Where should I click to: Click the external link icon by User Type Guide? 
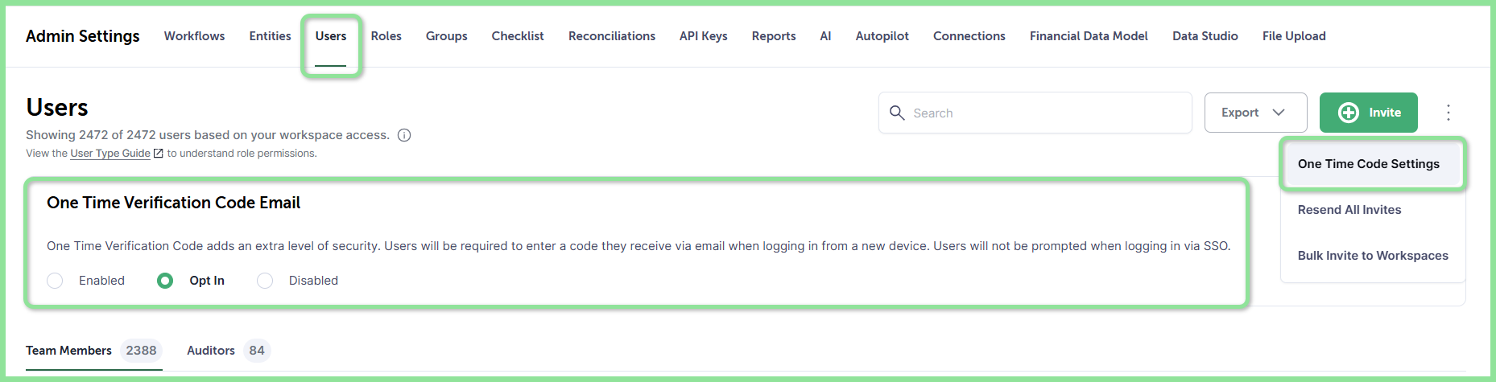159,154
